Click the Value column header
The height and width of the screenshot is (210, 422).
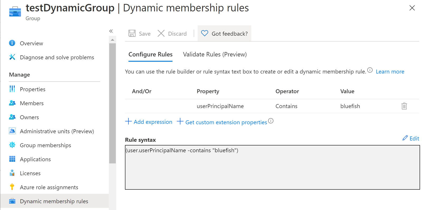pyautogui.click(x=347, y=91)
